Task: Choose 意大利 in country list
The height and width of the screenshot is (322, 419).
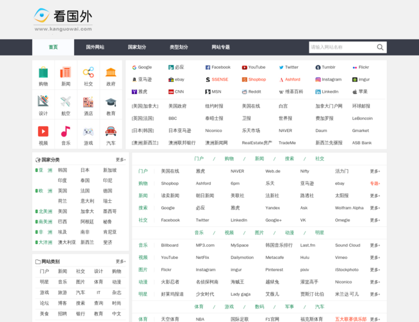Action: point(87,201)
